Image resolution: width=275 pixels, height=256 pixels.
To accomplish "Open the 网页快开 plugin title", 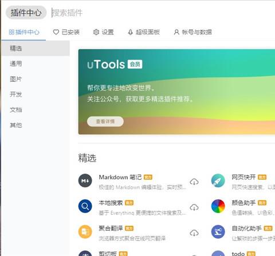I will click(243, 177).
